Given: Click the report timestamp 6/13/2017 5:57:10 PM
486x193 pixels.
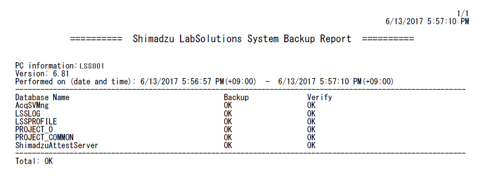Looking at the screenshot, I should [x=427, y=21].
